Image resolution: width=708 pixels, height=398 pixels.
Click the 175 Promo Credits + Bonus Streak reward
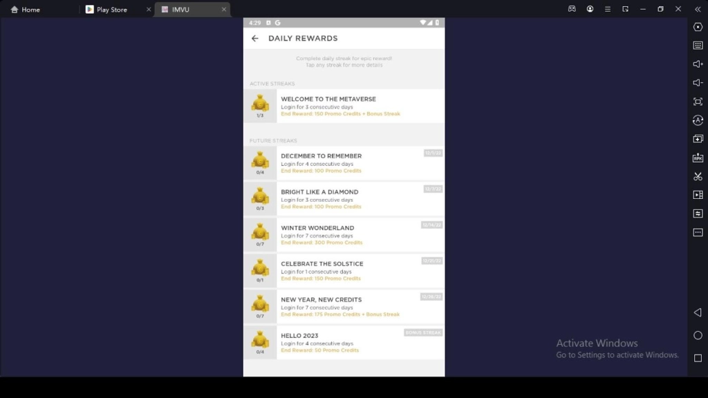(x=340, y=314)
